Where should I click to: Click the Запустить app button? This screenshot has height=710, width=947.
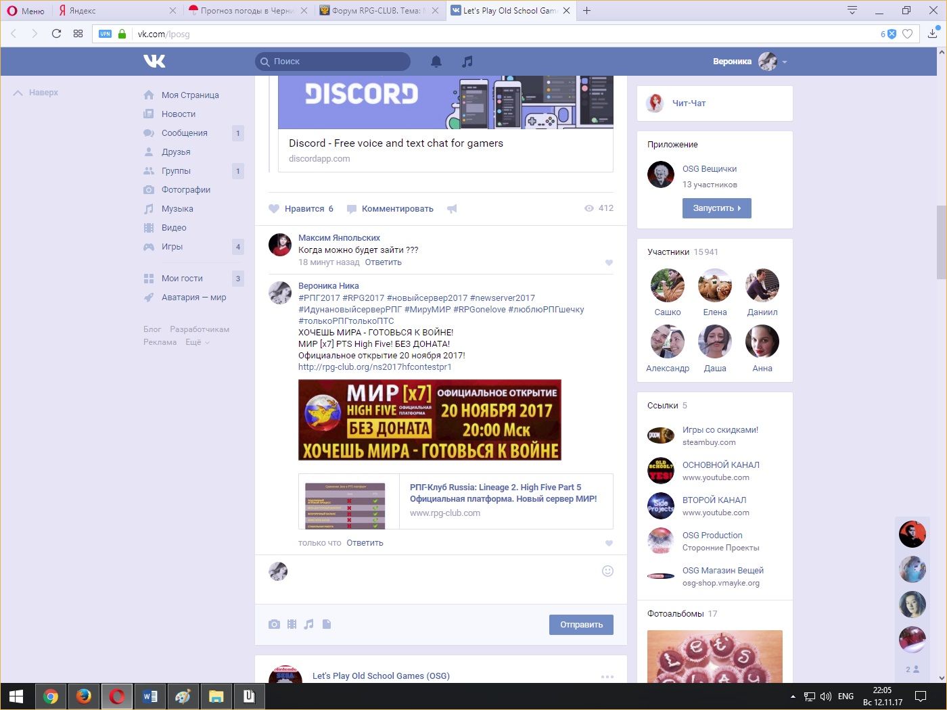pos(717,208)
